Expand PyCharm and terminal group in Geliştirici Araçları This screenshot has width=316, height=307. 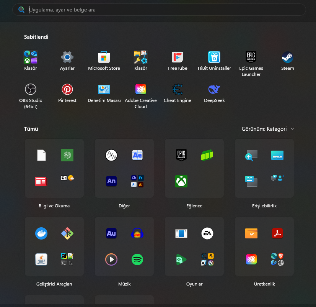point(67,259)
